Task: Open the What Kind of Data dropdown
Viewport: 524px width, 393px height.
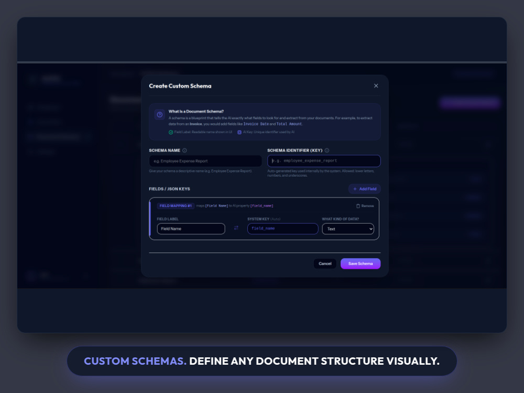Action: (x=348, y=229)
